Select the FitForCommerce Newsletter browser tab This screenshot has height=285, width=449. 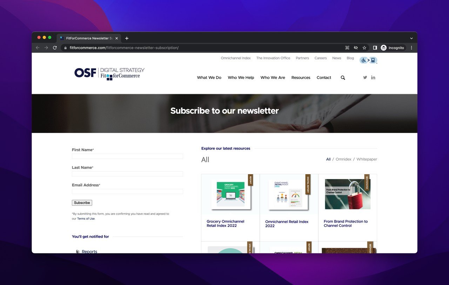click(x=88, y=38)
